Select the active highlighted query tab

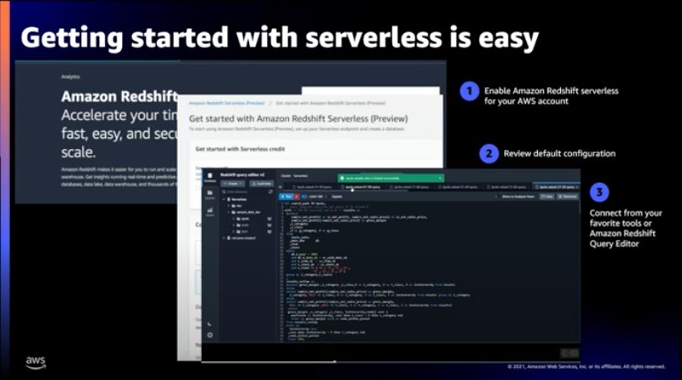pyautogui.click(x=557, y=187)
